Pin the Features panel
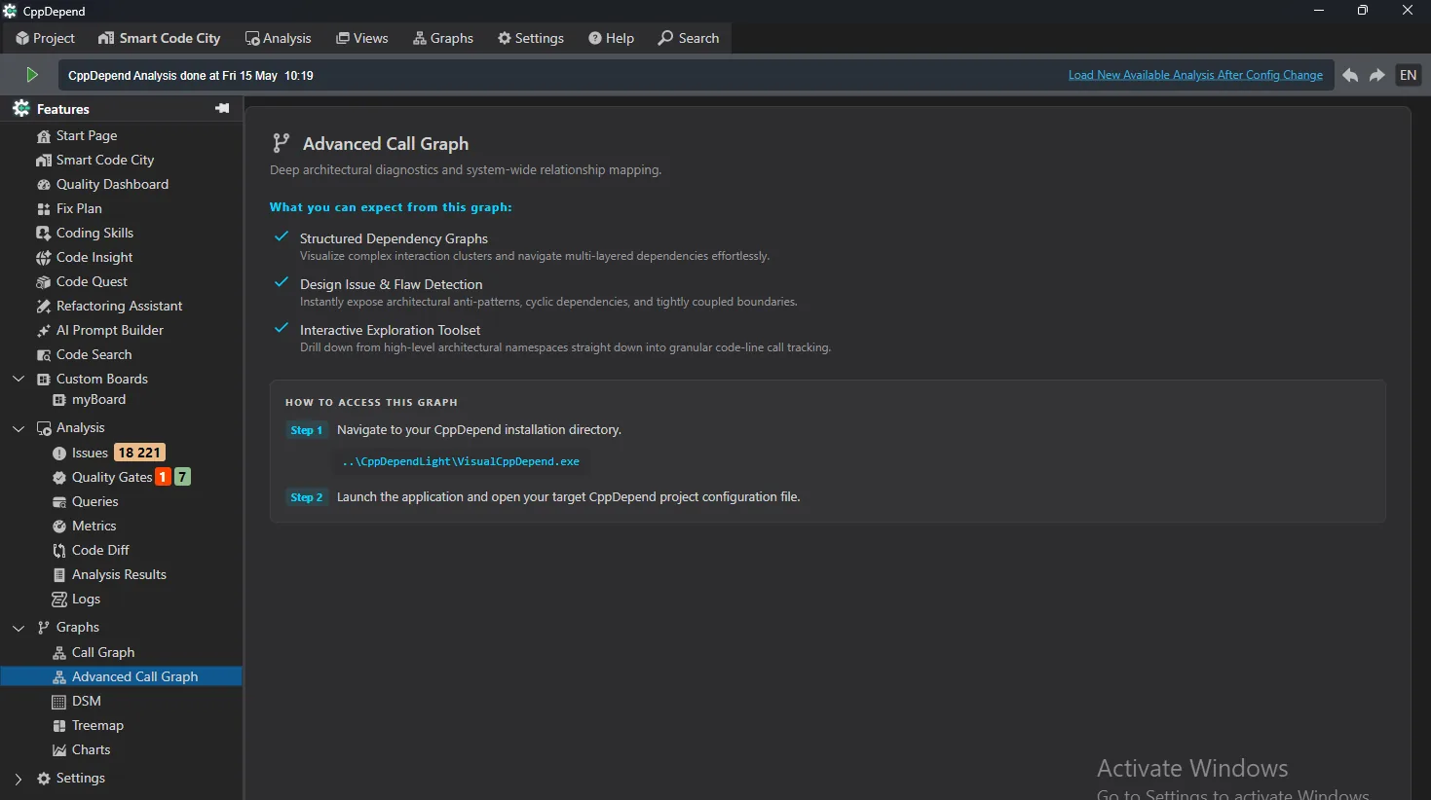Image resolution: width=1431 pixels, height=800 pixels. (x=222, y=108)
